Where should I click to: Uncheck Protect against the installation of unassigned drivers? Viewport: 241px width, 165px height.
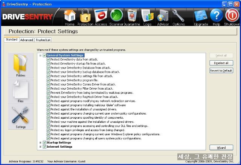click(48, 109)
